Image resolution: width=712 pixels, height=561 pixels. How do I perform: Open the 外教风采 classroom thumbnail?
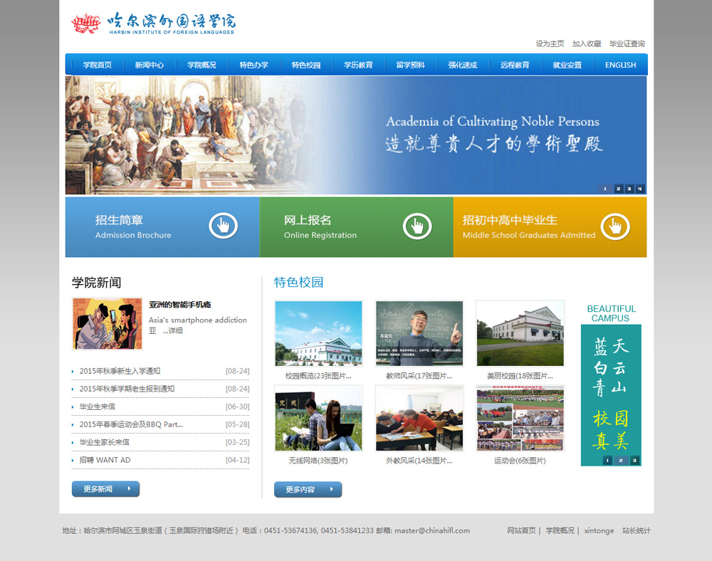point(419,418)
